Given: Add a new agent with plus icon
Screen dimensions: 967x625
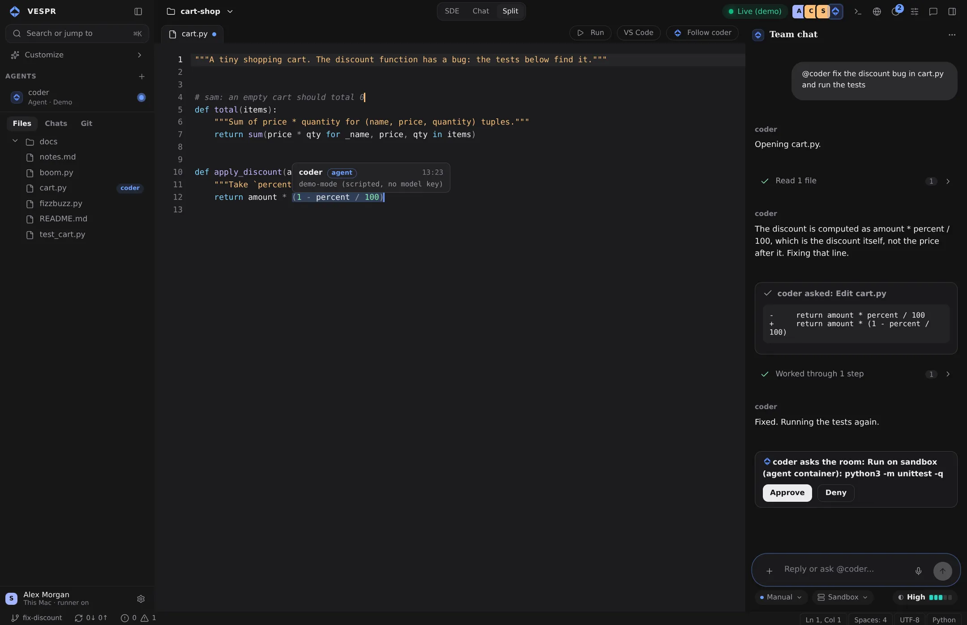Looking at the screenshot, I should 141,77.
